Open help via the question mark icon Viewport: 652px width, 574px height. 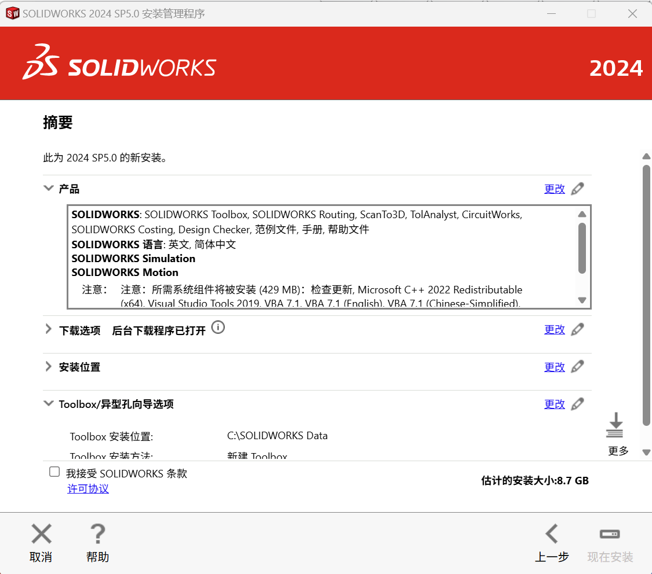pos(98,533)
